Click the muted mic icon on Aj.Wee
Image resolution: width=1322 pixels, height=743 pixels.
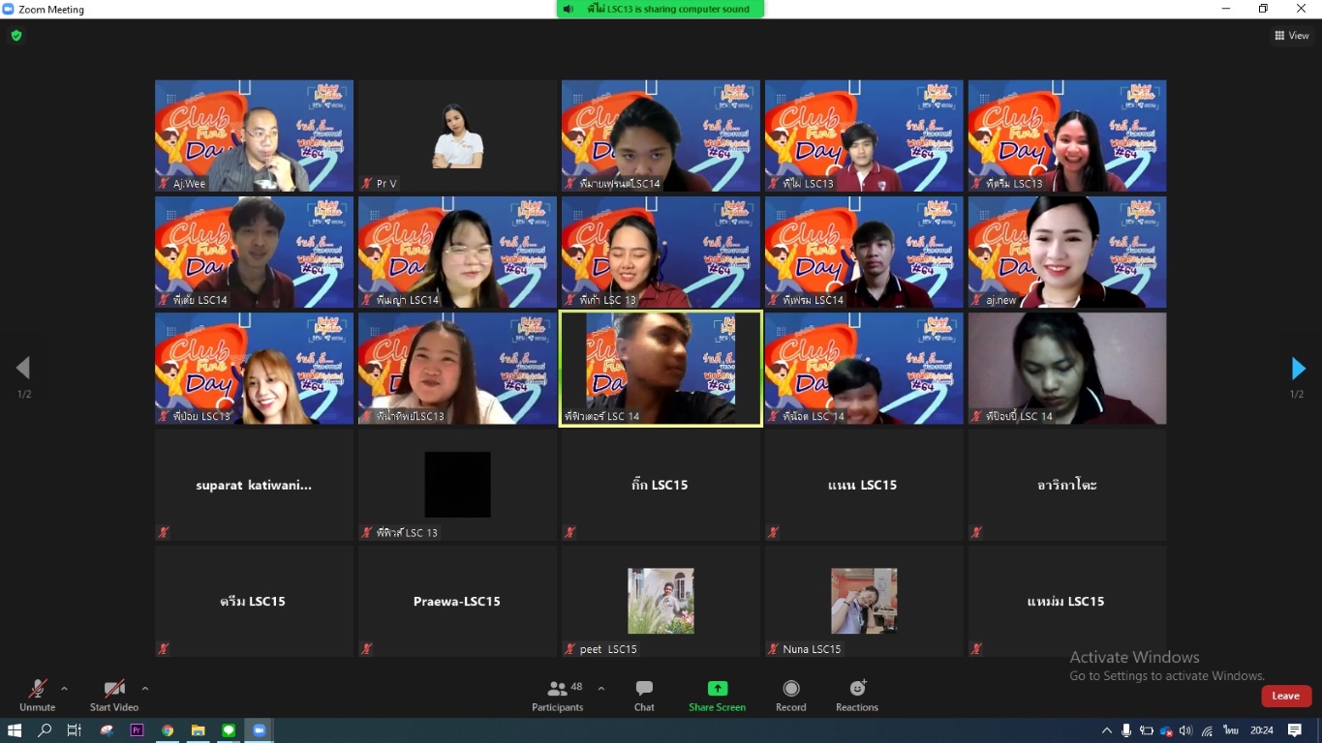pyautogui.click(x=164, y=183)
